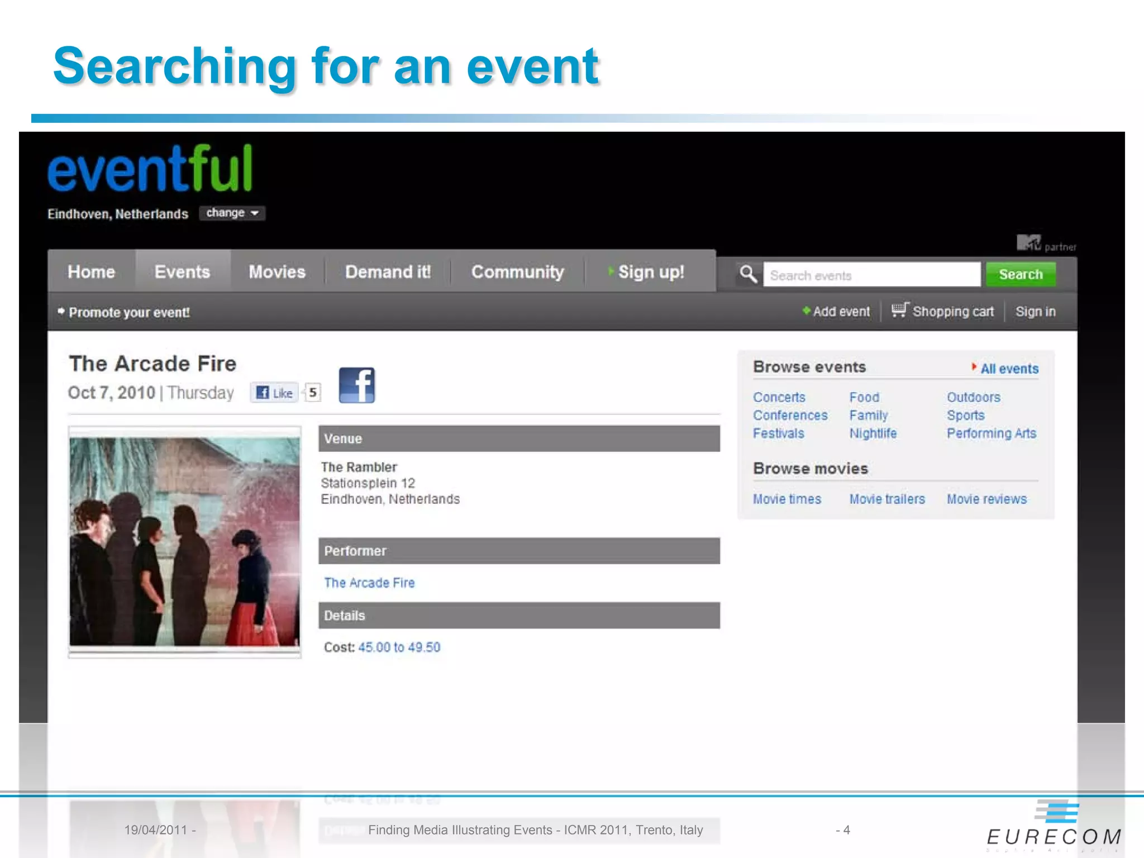The height and width of the screenshot is (858, 1144).
Task: Focus the Search events input field
Action: coord(871,275)
